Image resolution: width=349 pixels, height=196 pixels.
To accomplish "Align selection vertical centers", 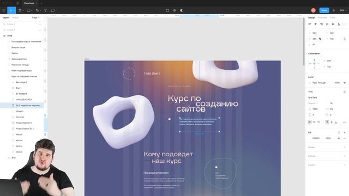I will tap(333, 24).
